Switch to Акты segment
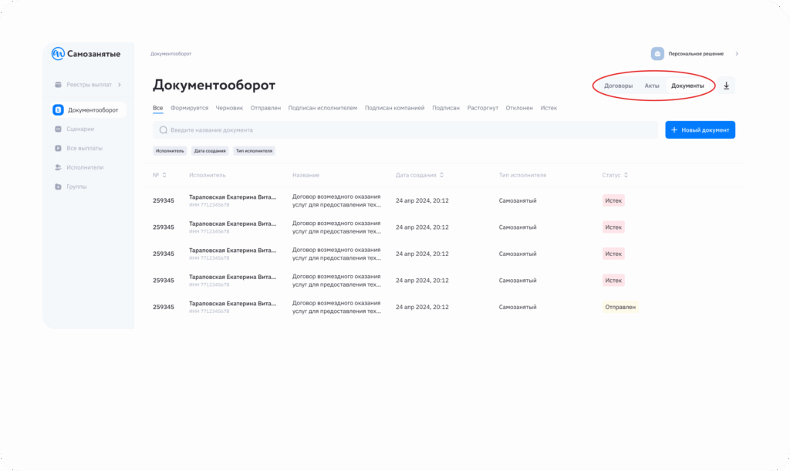790x471 pixels. point(652,86)
